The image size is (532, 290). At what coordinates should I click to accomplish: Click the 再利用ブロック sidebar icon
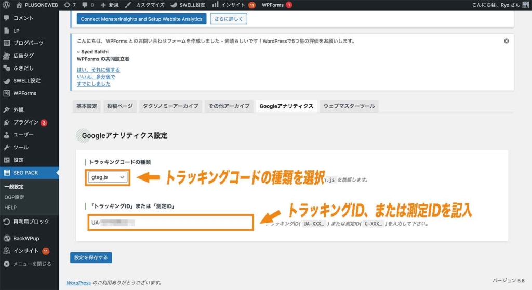(x=6, y=222)
